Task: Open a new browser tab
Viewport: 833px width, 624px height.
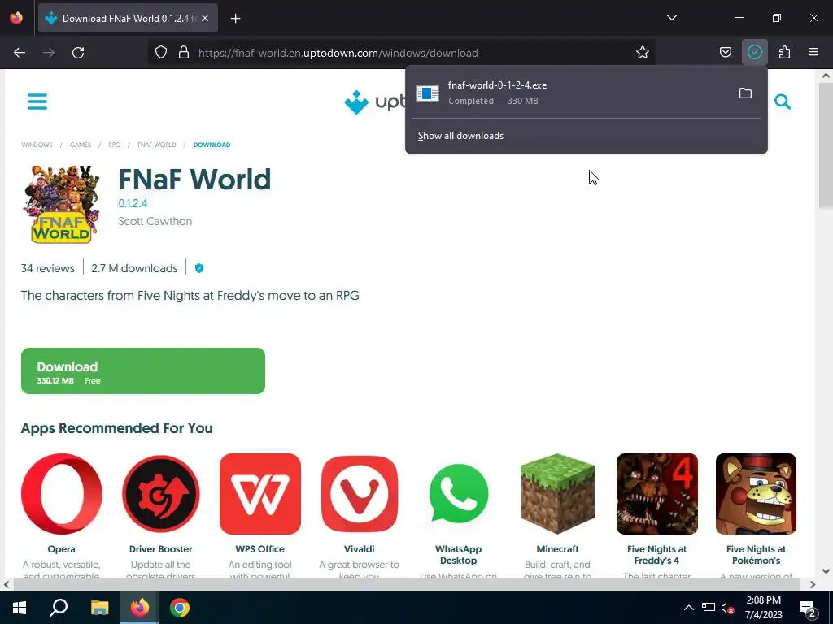Action: tap(235, 19)
